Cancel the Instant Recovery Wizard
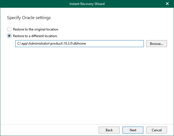174x136 pixels. (156, 130)
